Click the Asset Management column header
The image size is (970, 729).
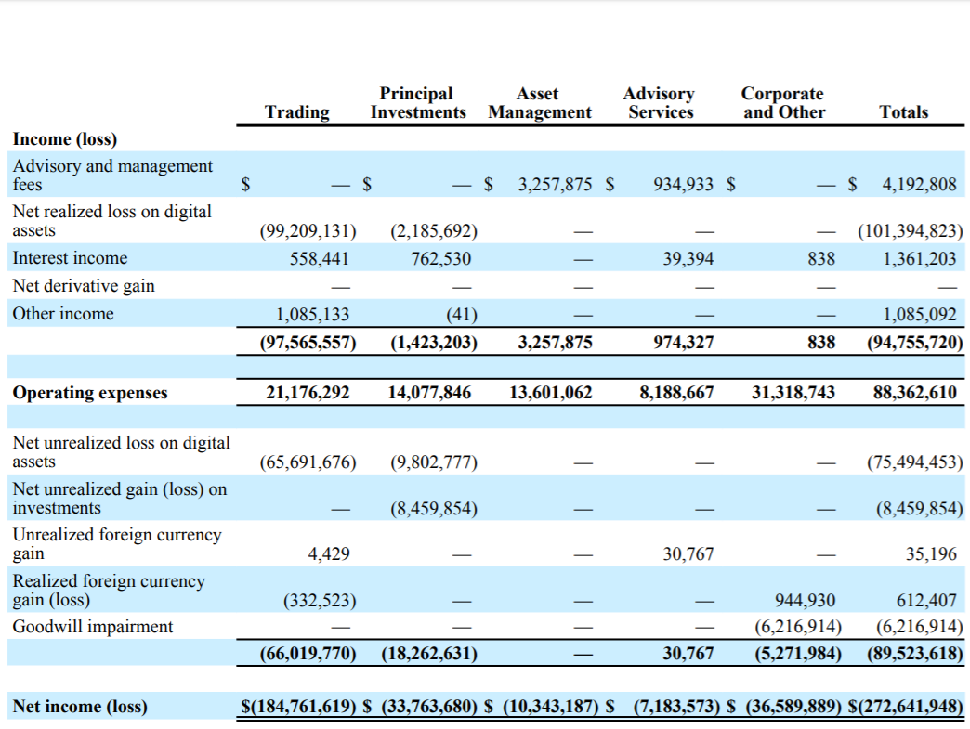(x=540, y=103)
